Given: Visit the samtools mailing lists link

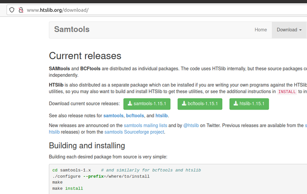Looking at the screenshot, I should [x=145, y=126].
